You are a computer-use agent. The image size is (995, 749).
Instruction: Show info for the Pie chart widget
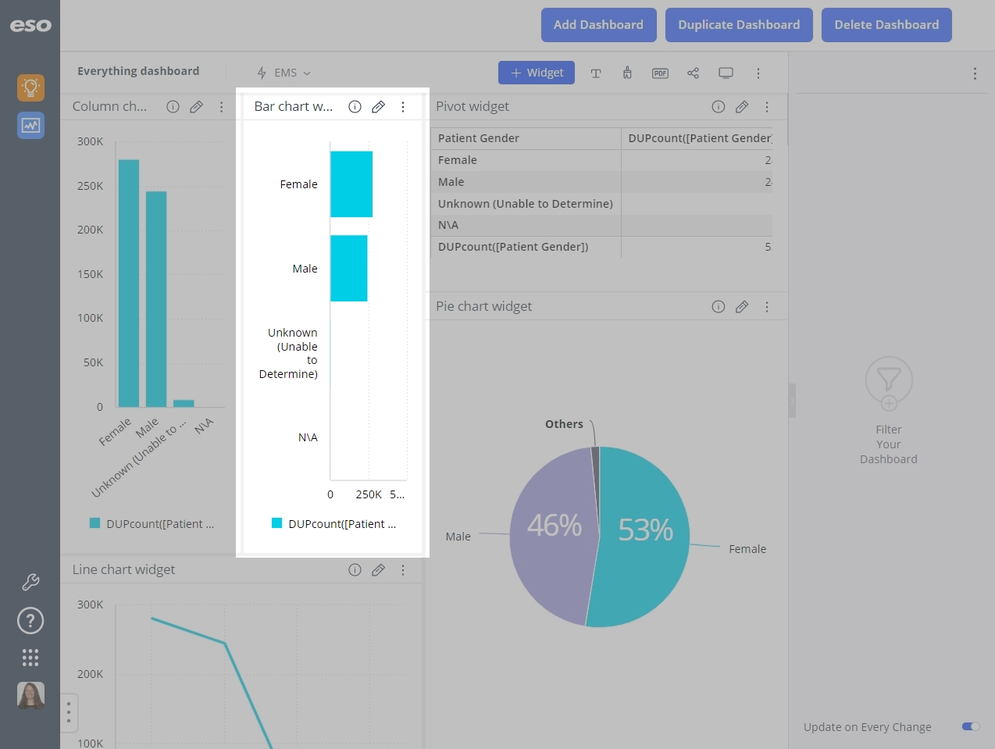(x=719, y=307)
